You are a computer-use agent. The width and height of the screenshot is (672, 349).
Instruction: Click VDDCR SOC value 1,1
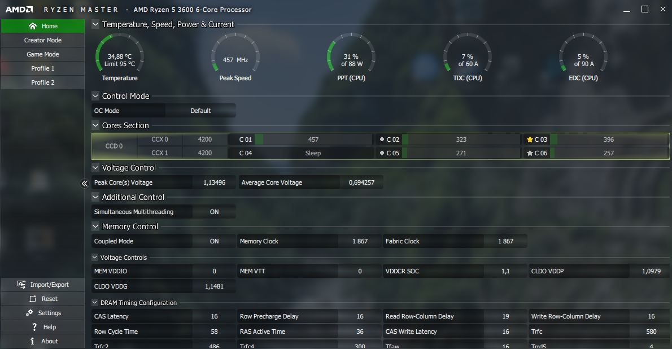(506, 272)
